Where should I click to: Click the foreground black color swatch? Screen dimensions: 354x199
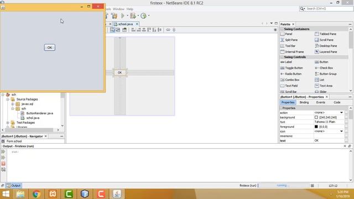[x=316, y=127]
